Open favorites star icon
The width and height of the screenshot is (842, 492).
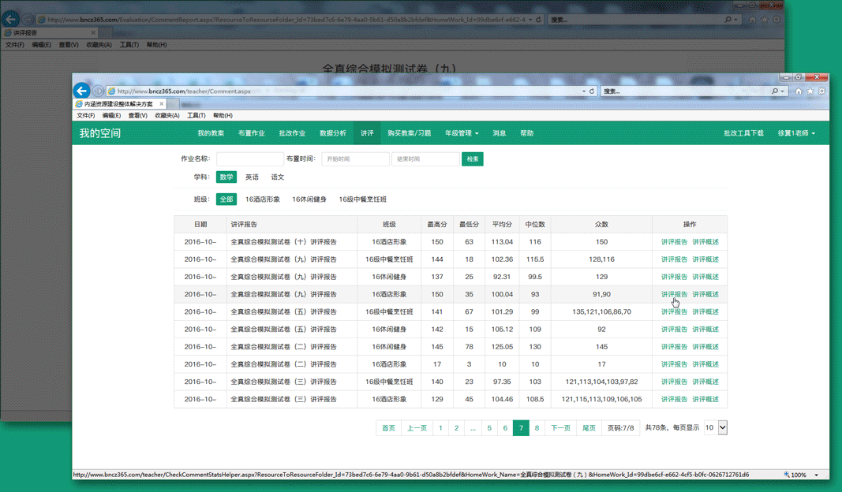(x=810, y=91)
